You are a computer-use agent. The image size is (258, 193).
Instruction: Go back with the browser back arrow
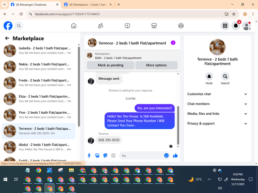coord(5,14)
